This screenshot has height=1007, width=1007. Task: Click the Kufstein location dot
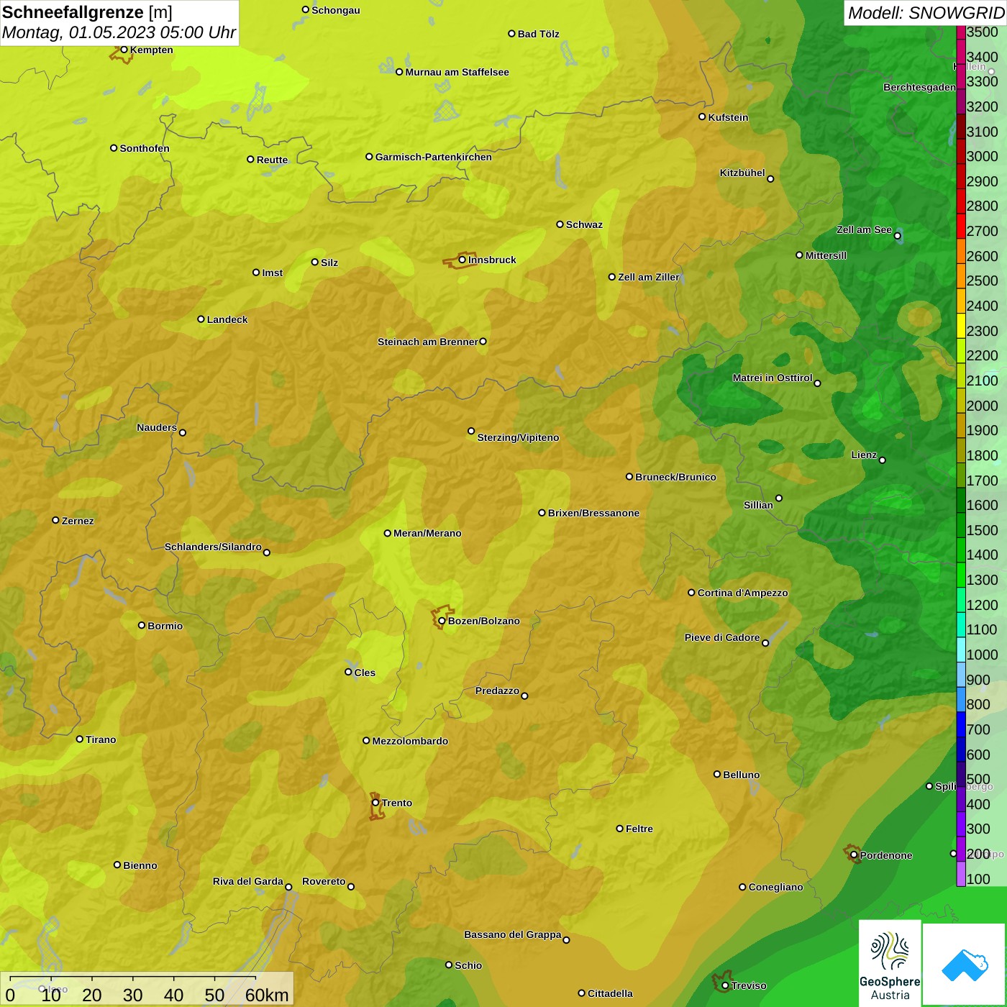(x=702, y=117)
